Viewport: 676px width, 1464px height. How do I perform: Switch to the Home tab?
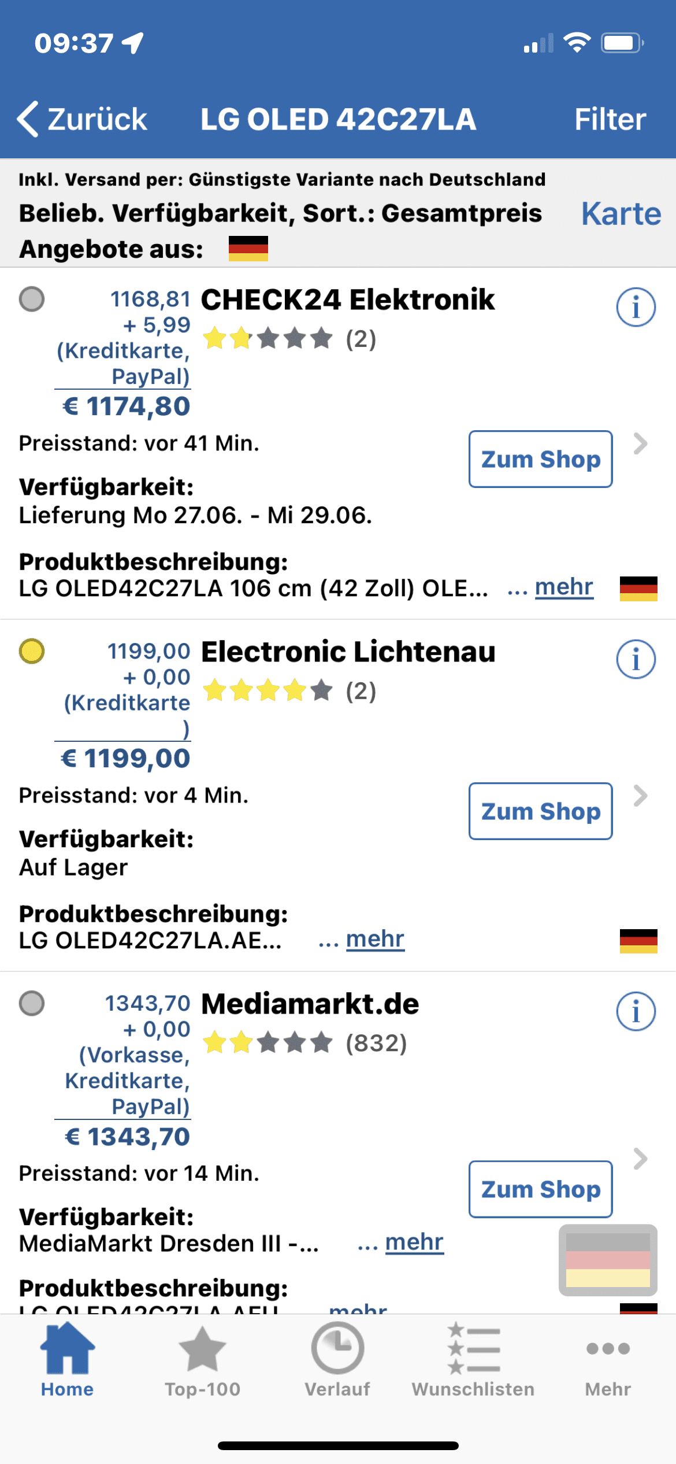[x=67, y=1361]
